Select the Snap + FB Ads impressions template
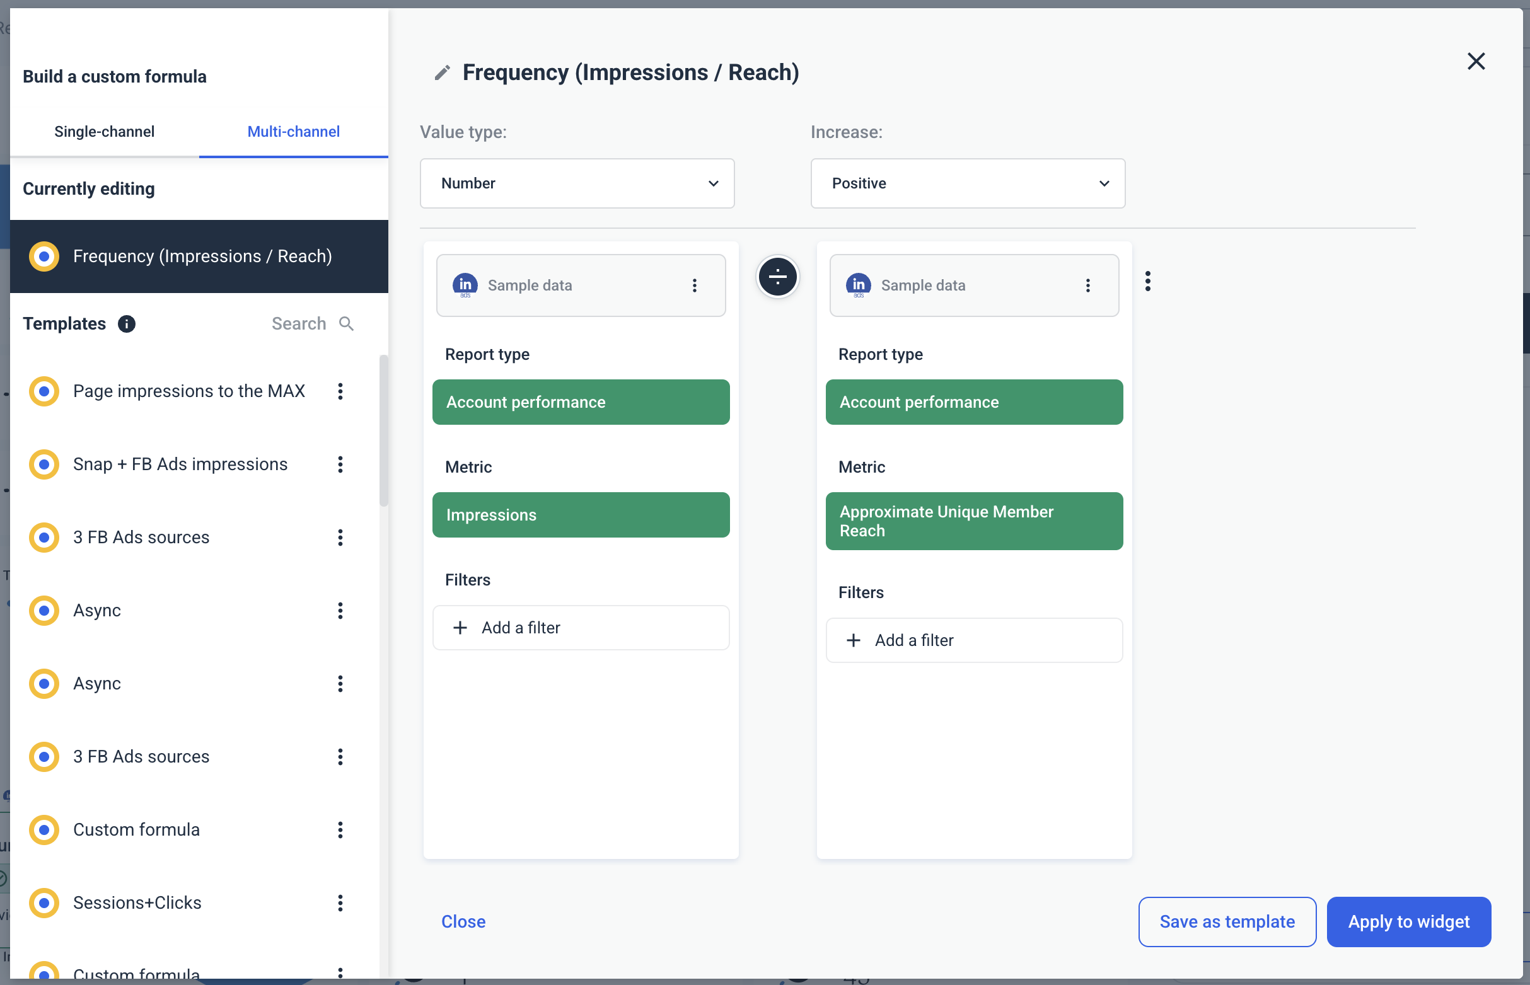1530x985 pixels. 43,464
